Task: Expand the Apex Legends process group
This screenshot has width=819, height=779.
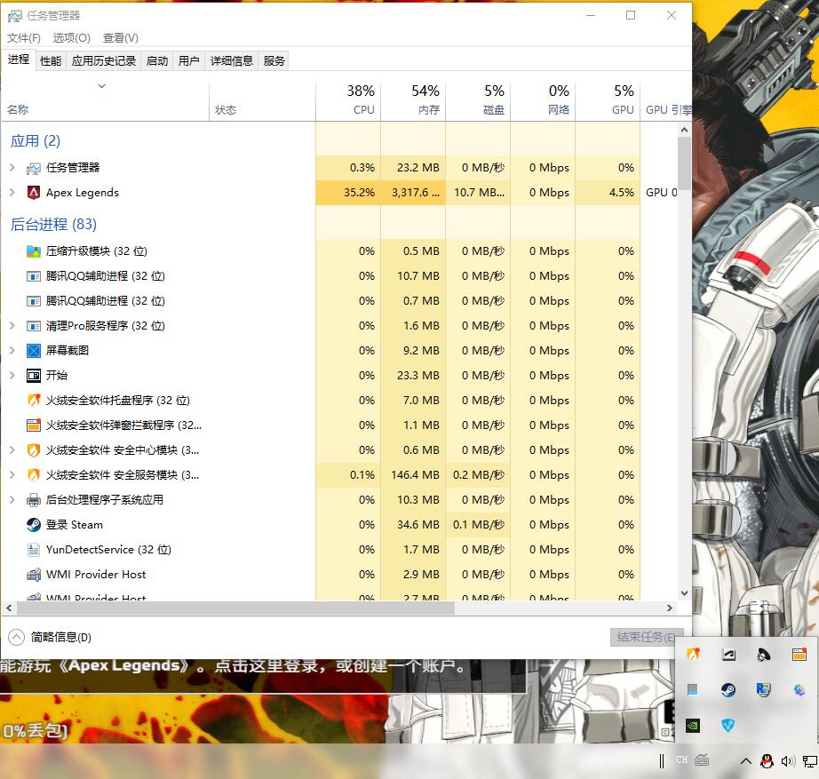Action: (x=12, y=193)
